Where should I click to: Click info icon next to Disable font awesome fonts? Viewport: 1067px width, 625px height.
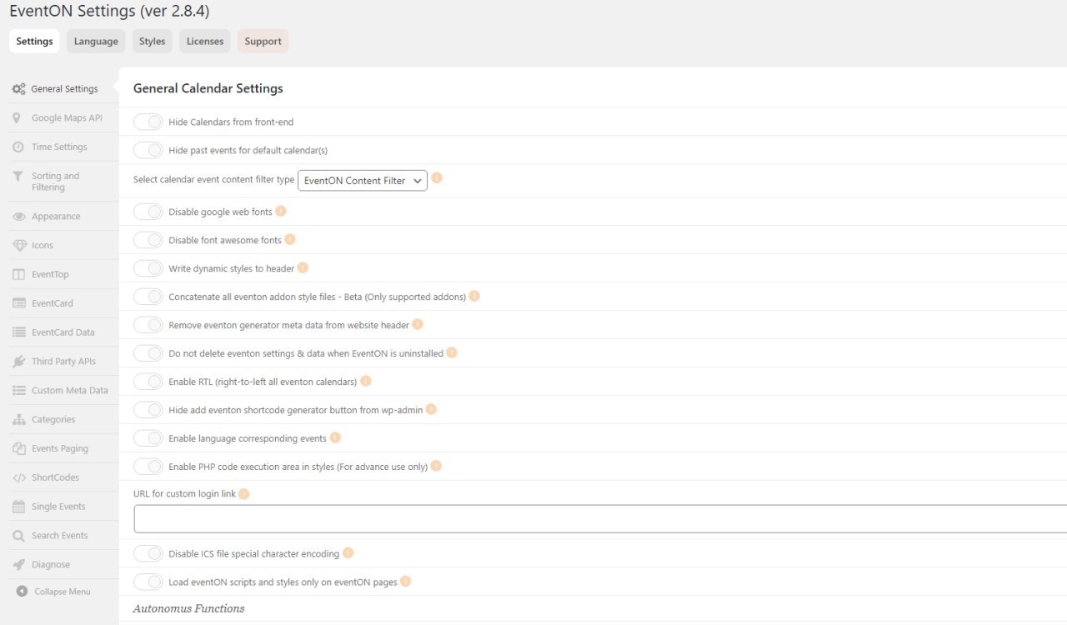tap(290, 239)
